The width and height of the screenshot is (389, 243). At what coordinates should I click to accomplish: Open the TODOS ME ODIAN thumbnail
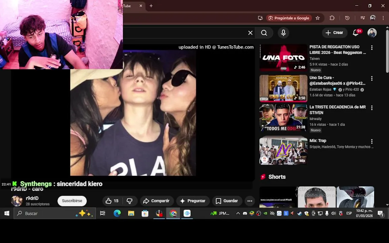point(283,118)
